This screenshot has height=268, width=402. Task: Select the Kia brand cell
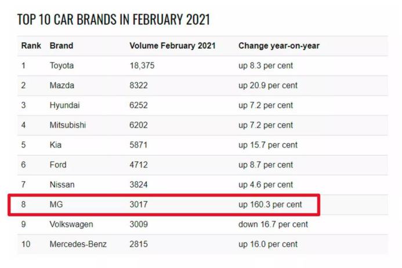(56, 145)
